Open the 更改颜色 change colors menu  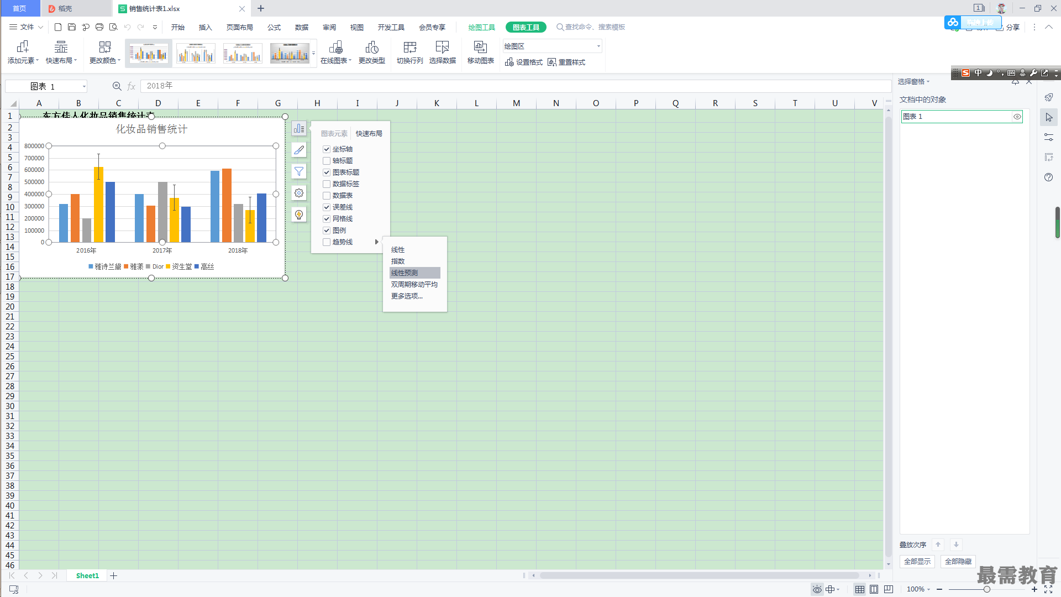(104, 53)
